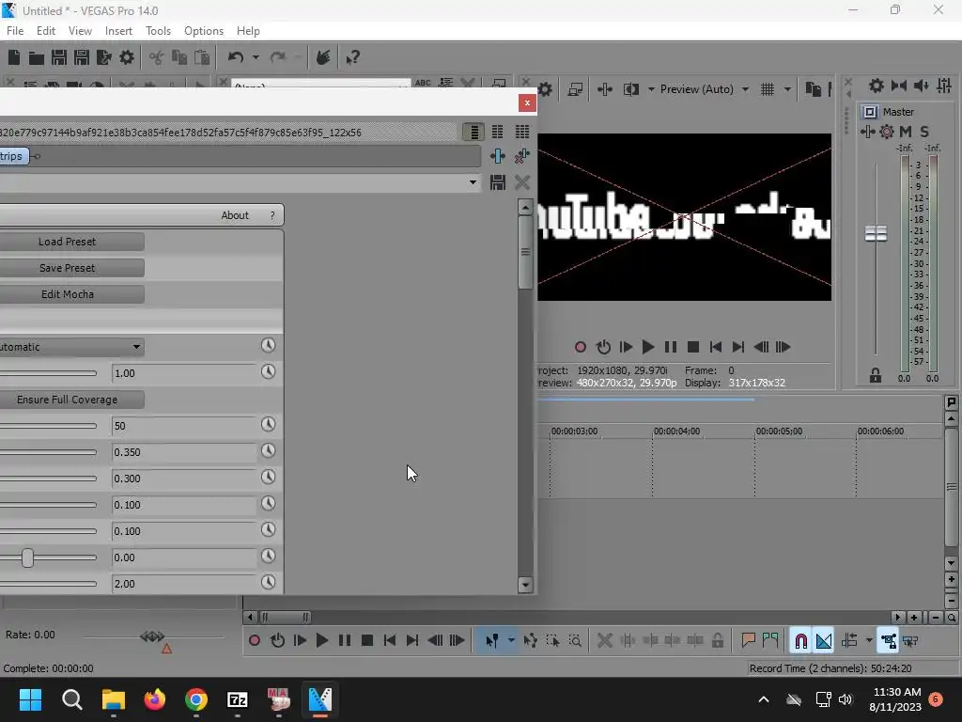The width and height of the screenshot is (962, 722).
Task: Insert a region with the green flags icon
Action: (770, 641)
